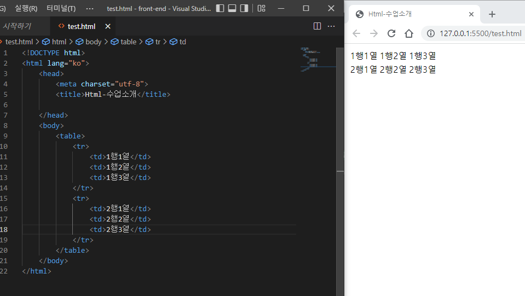Click 2행2열 cell in browser page
Viewport: 525px width, 296px height.
pyautogui.click(x=393, y=69)
